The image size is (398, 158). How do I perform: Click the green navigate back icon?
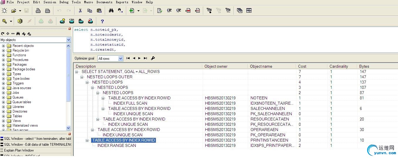[132, 11]
